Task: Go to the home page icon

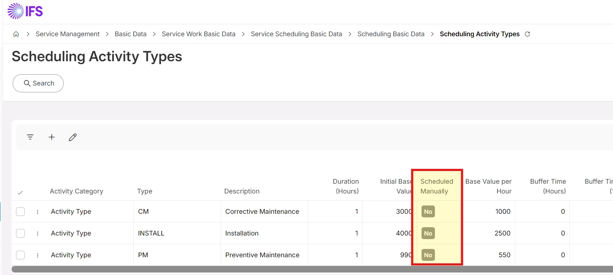Action: (16, 34)
